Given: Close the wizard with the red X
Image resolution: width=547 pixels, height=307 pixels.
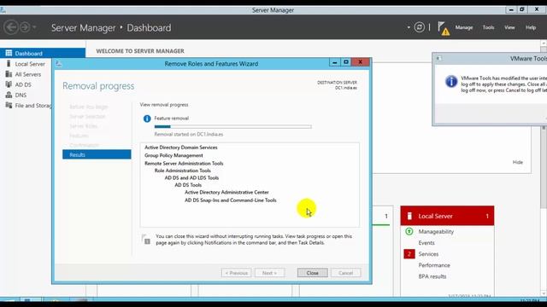Looking at the screenshot, I should [x=360, y=62].
